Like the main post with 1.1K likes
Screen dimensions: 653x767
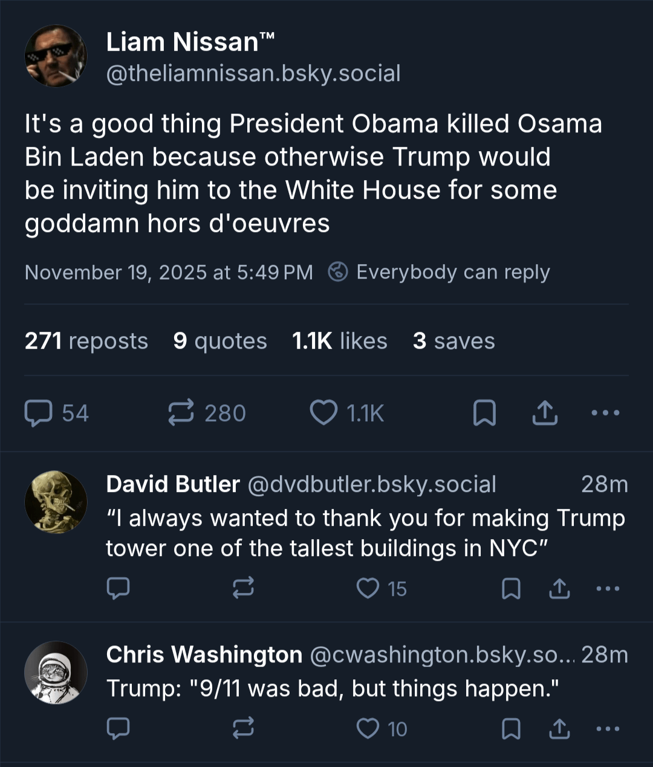coord(323,413)
